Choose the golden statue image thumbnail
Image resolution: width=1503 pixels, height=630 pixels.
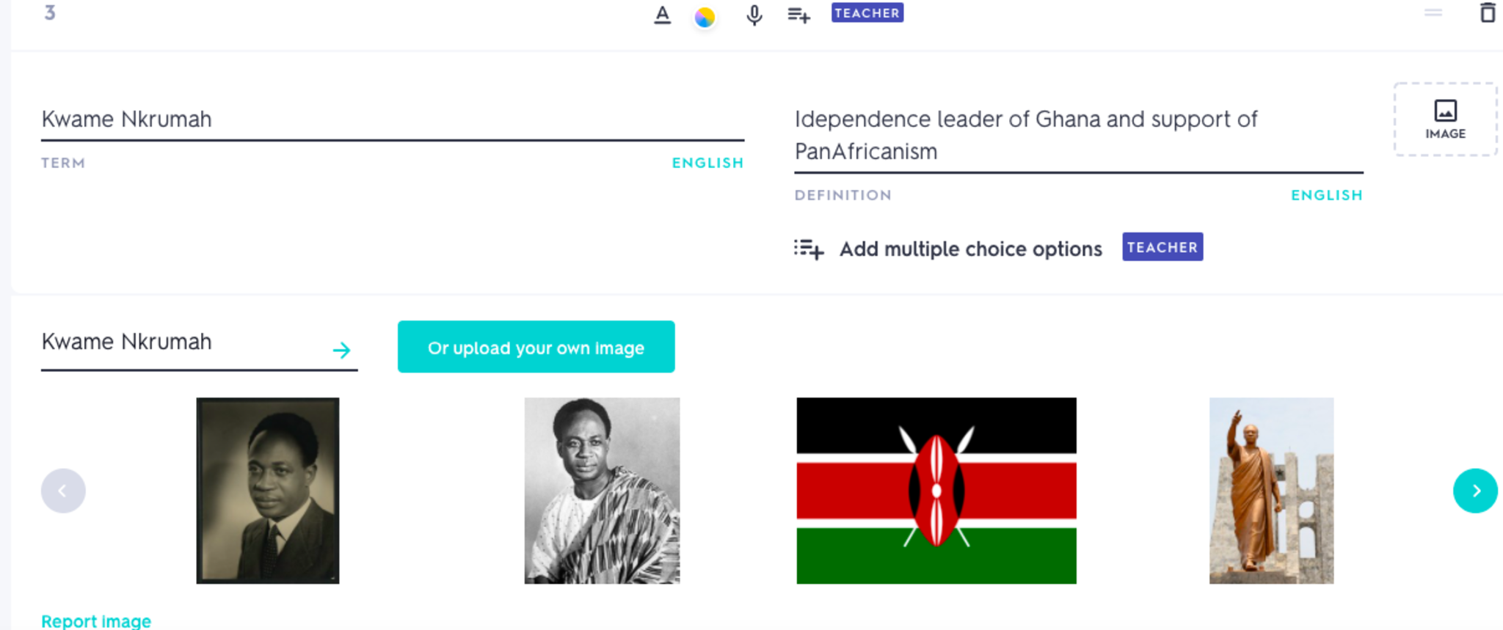(1271, 491)
